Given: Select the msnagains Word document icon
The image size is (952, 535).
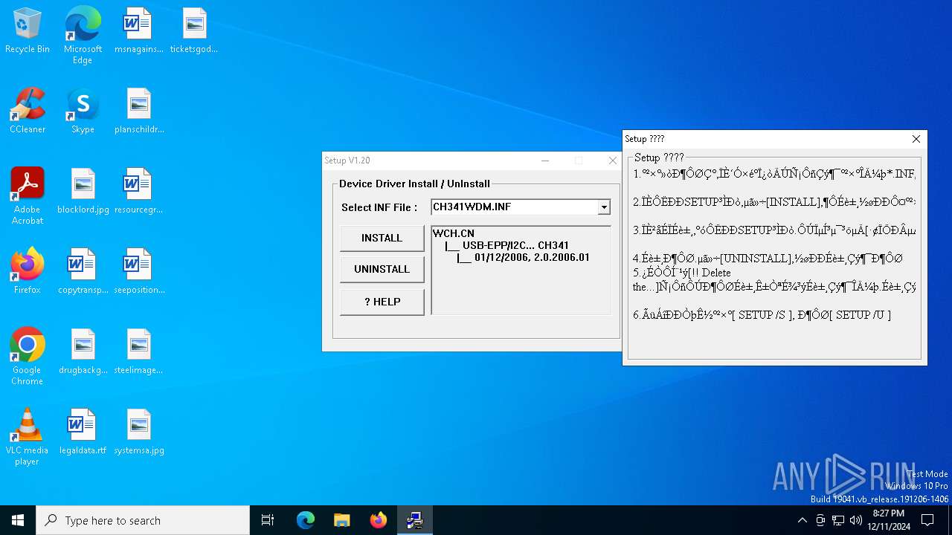Looking at the screenshot, I should point(138,30).
